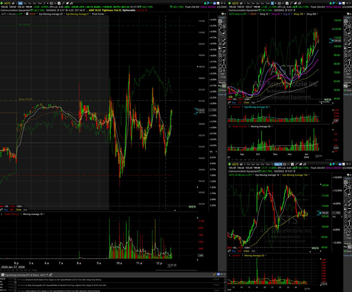
Task: Switch 1-minute chart to 2m timeframe
Action: tap(25, 4)
